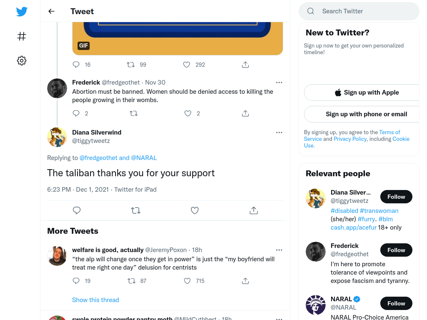Click the Twitter bird logo
427x320 pixels.
22,11
